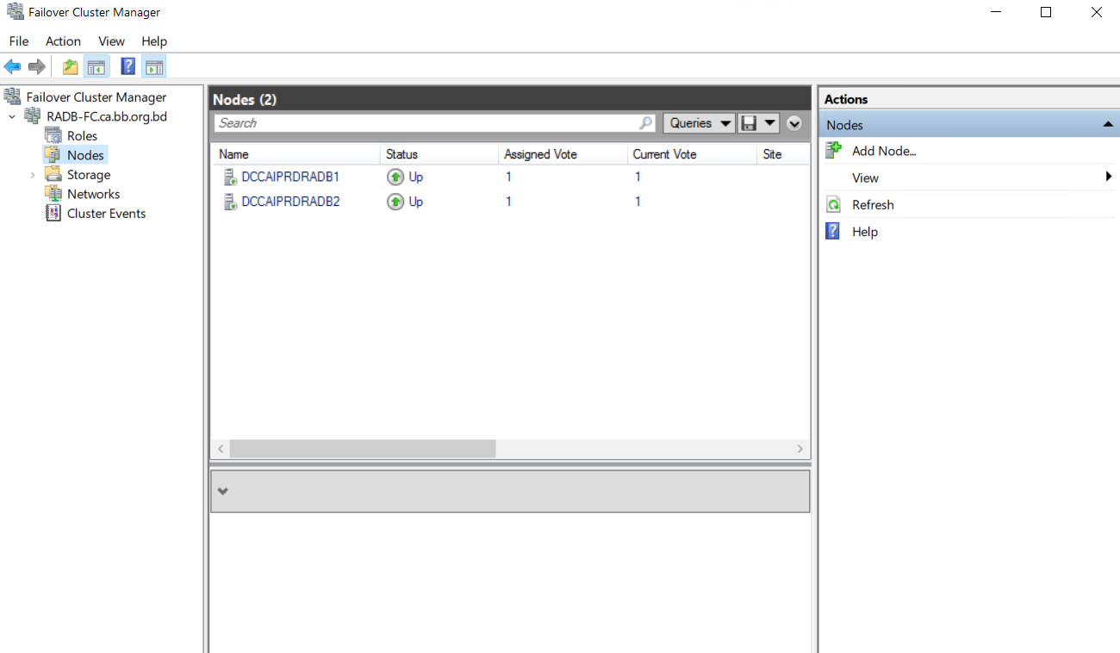Click the Networks tree icon
This screenshot has height=653, width=1120.
53,194
